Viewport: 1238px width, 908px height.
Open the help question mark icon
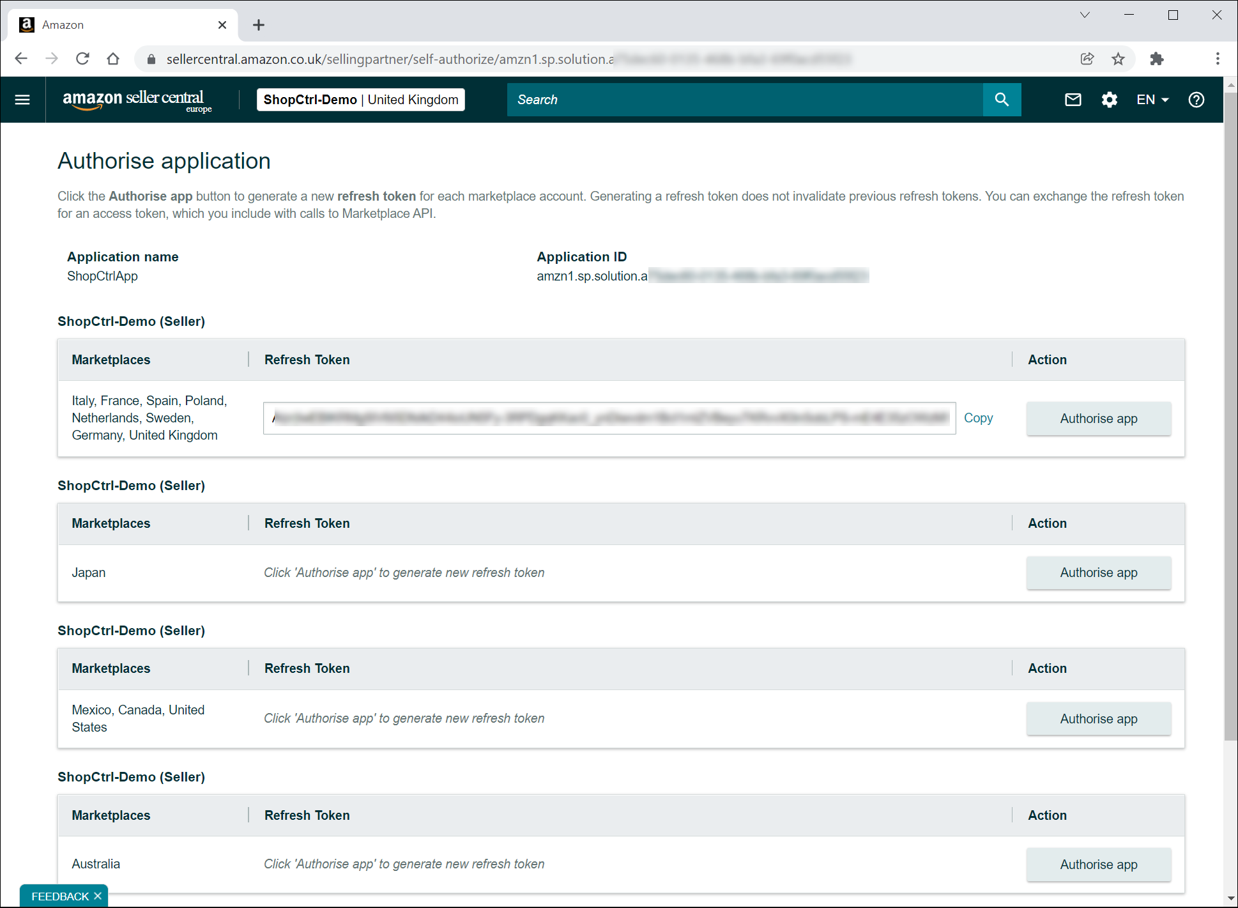tap(1196, 100)
